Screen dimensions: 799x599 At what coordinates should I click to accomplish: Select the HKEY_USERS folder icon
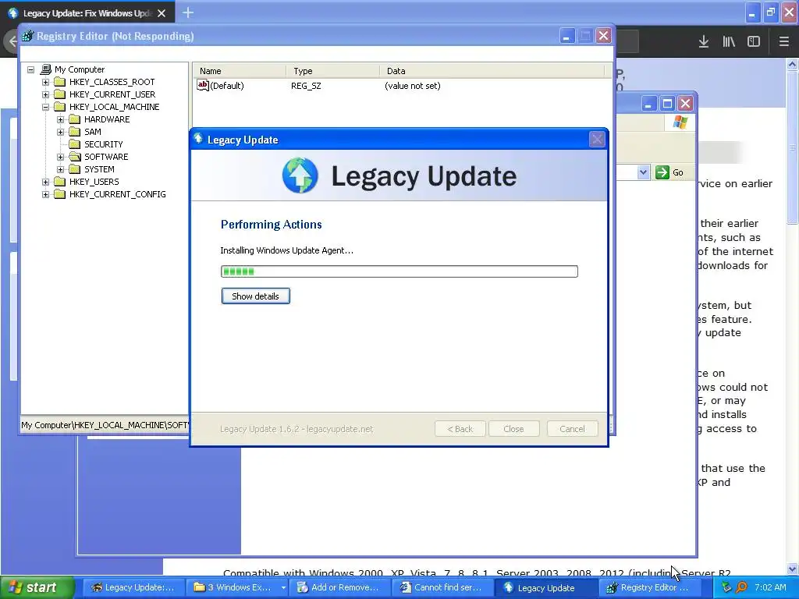(x=60, y=181)
